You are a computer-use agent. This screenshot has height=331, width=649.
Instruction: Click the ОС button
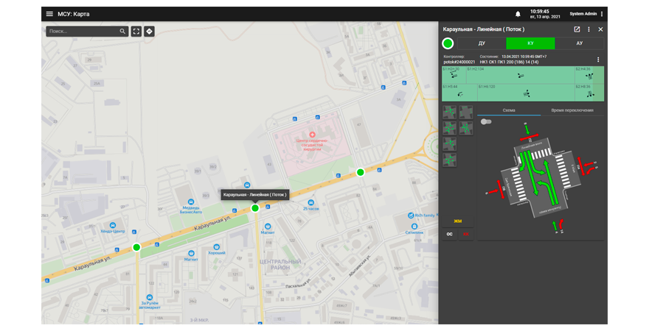tap(449, 234)
